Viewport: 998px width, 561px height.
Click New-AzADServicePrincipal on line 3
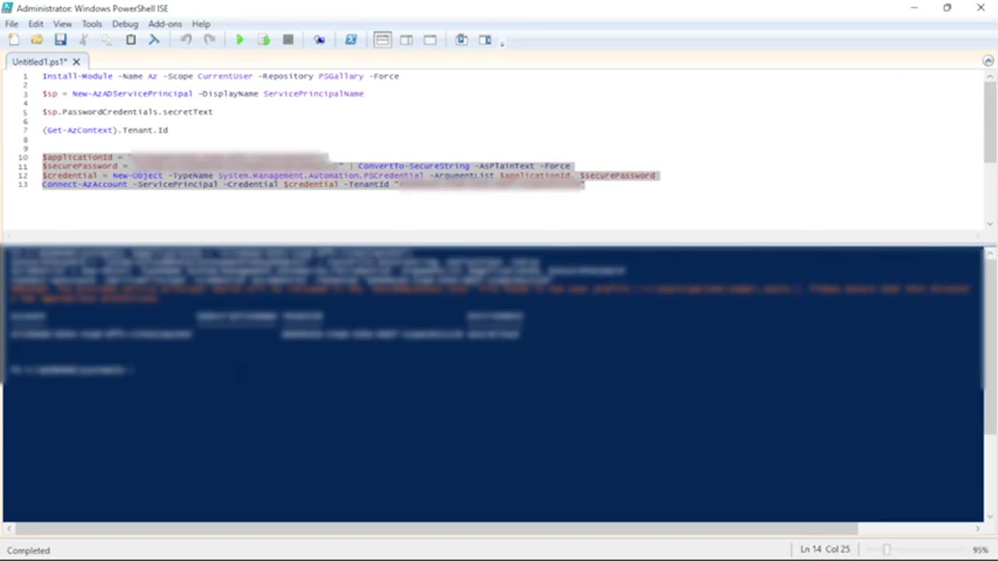coord(133,93)
